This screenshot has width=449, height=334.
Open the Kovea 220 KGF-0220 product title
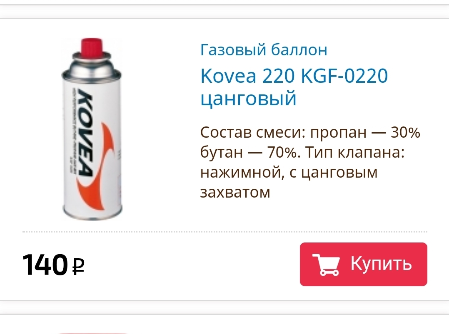294,76
